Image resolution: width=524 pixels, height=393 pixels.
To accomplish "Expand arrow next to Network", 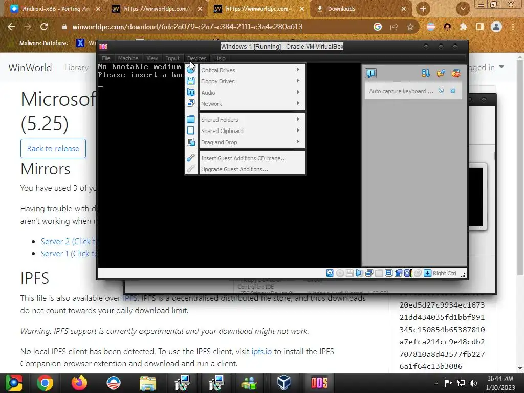I will 298,103.
